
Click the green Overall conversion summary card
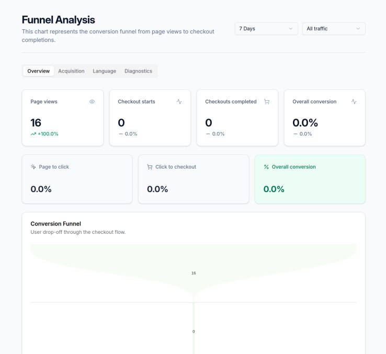tap(310, 179)
